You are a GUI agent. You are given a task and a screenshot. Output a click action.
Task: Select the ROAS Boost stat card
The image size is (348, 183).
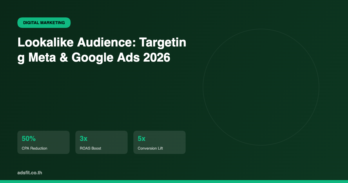pos(101,142)
